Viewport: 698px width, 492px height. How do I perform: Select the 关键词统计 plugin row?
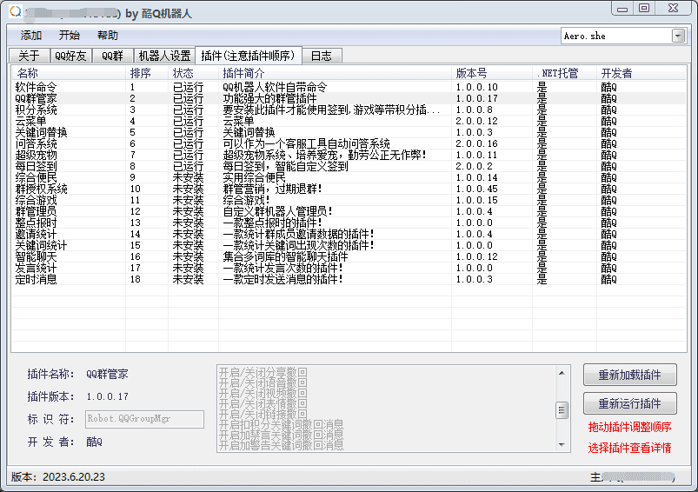point(349,246)
